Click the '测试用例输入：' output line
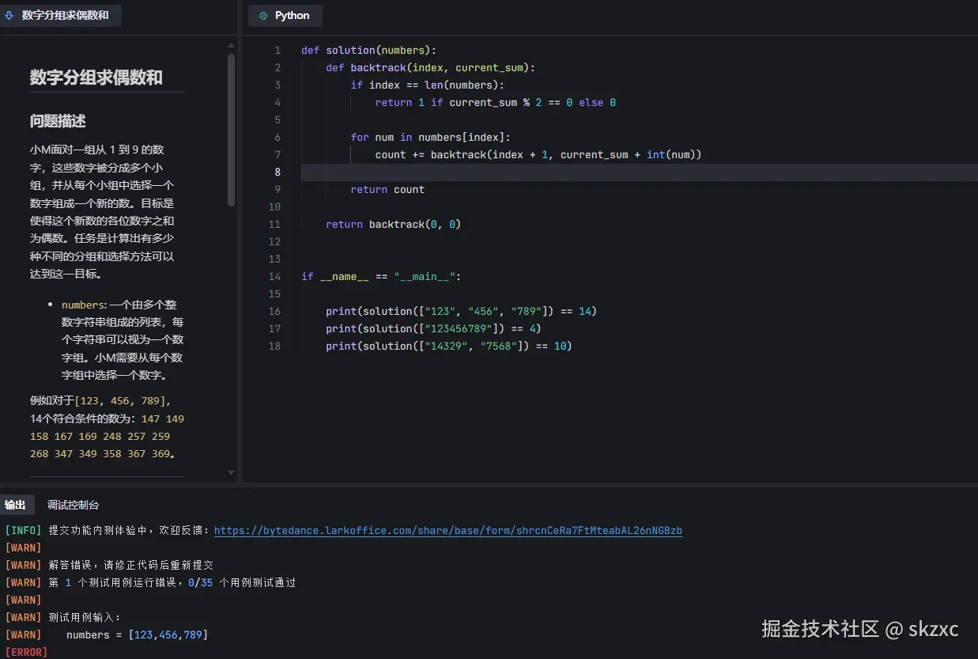Image resolution: width=978 pixels, height=659 pixels. [x=63, y=618]
